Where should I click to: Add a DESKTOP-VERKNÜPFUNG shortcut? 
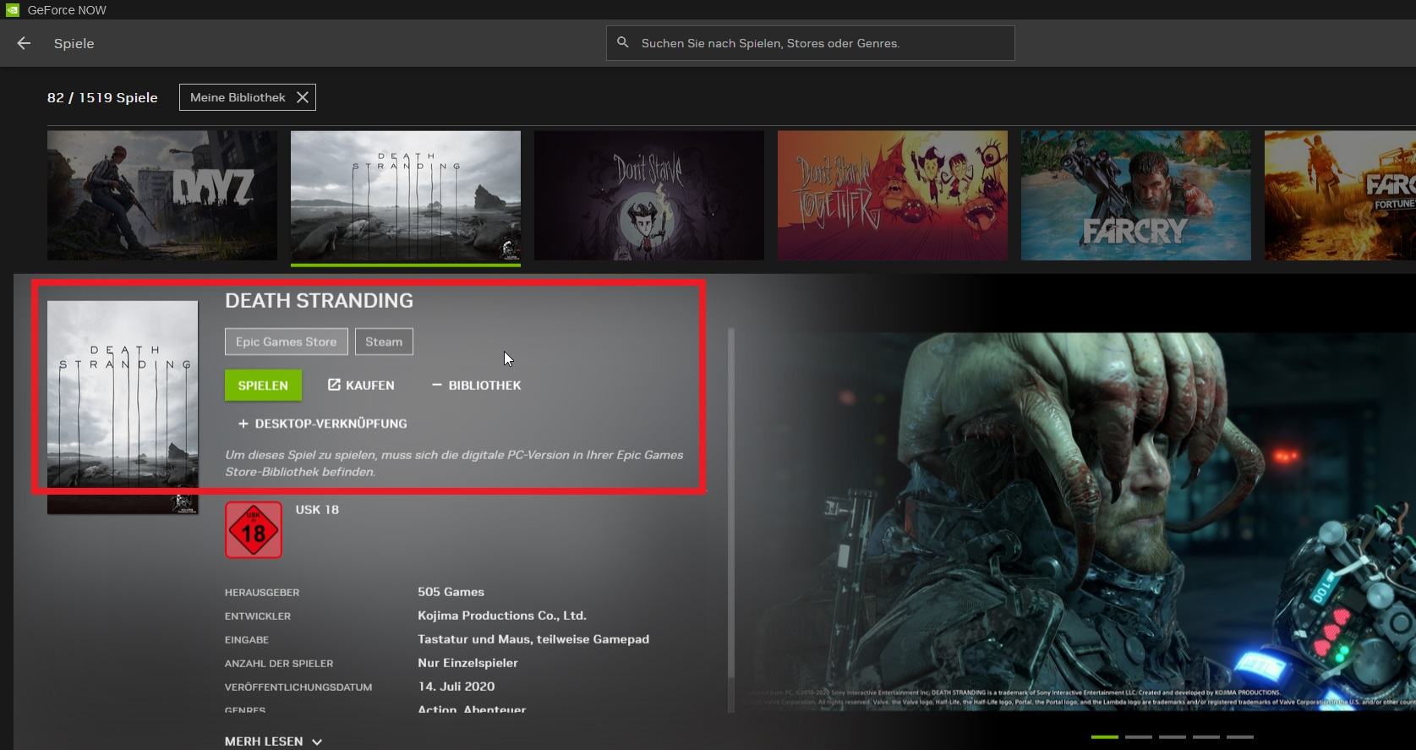[322, 424]
